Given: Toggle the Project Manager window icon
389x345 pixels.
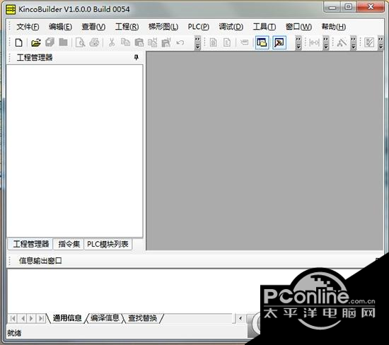Looking at the screenshot, I should 262,42.
